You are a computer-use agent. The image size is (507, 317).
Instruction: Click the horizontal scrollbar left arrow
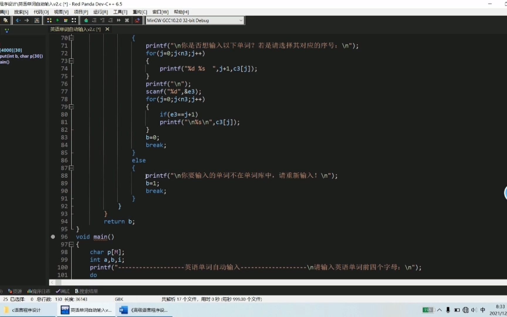(x=52, y=282)
